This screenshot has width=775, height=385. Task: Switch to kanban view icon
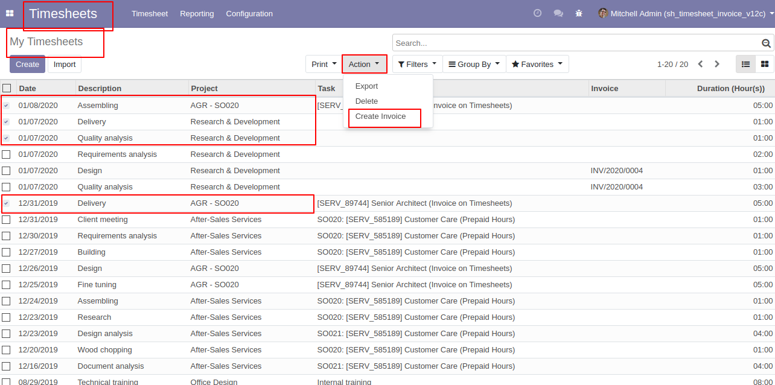click(x=765, y=64)
